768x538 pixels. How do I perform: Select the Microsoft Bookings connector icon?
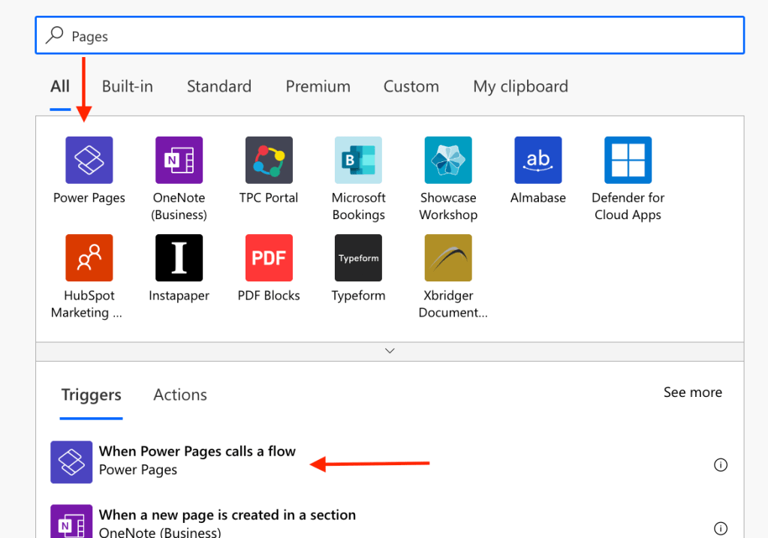click(358, 160)
